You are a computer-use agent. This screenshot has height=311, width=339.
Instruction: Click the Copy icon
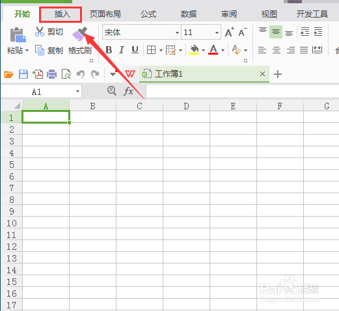coord(40,50)
